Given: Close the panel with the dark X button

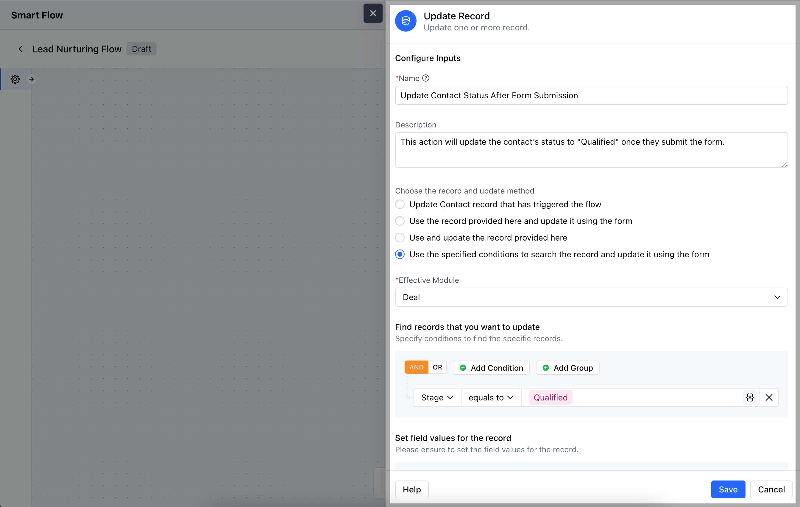Looking at the screenshot, I should point(373,13).
